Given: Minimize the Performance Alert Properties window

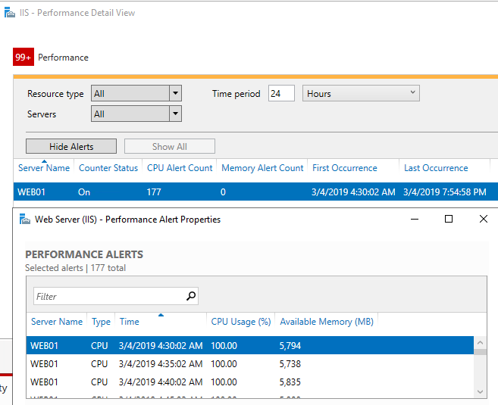Looking at the screenshot, I should point(415,219).
